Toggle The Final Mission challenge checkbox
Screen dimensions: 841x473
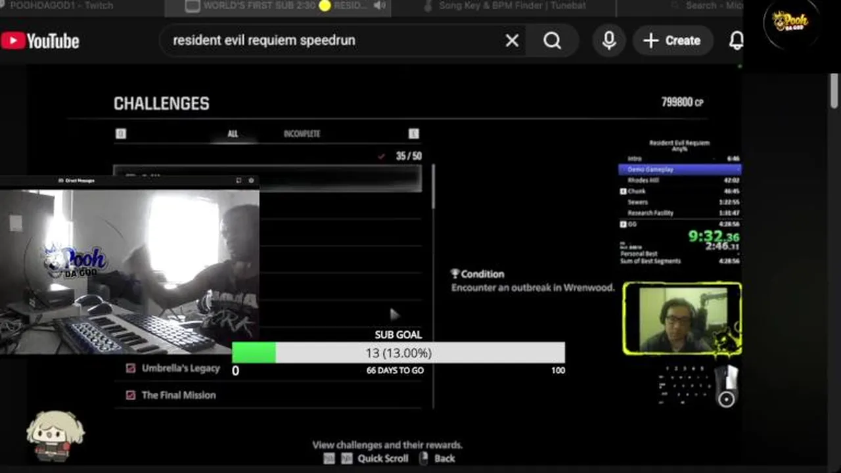[x=130, y=395]
